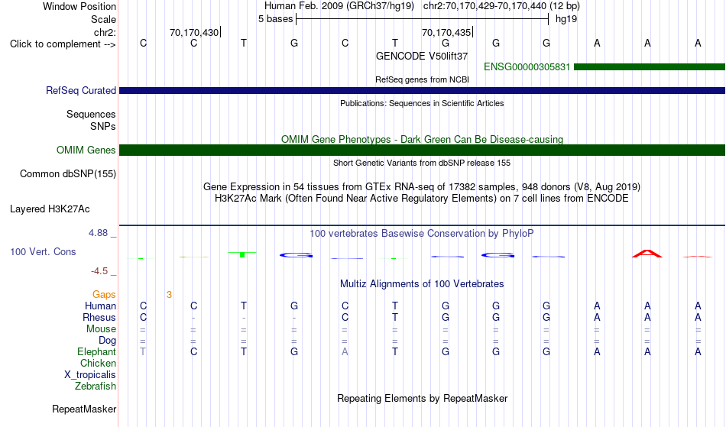Screen dimensions: 726x427
Task: Click the Common dbSNP(155) track label
Action: (x=67, y=174)
